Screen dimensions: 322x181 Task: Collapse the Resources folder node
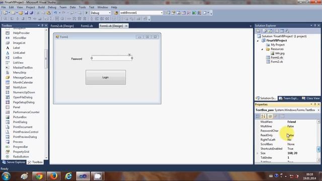[x=262, y=49]
